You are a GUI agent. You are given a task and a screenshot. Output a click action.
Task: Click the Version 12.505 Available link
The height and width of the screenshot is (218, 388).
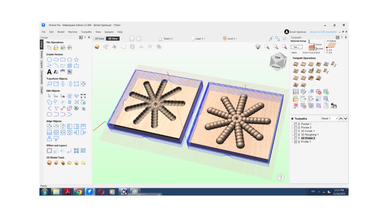[x=323, y=32]
